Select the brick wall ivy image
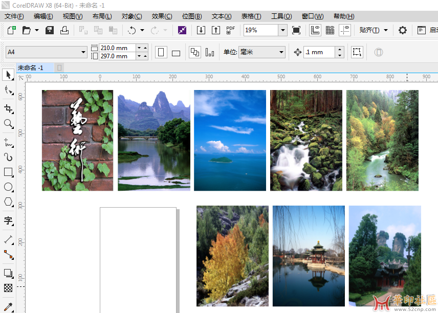Image resolution: width=438 pixels, height=313 pixels. click(x=77, y=141)
